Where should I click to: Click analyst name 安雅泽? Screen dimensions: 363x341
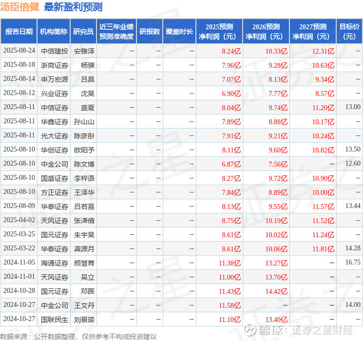coord(84,51)
